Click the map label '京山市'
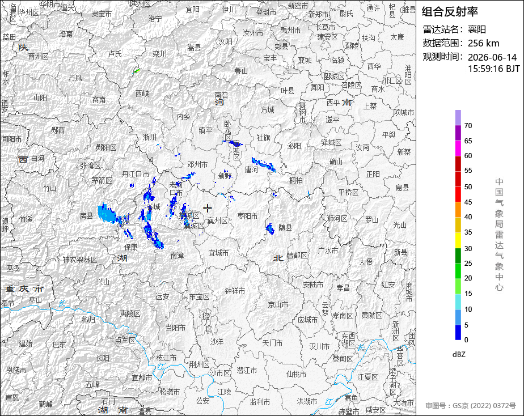This screenshot has width=524, height=416. (278, 304)
